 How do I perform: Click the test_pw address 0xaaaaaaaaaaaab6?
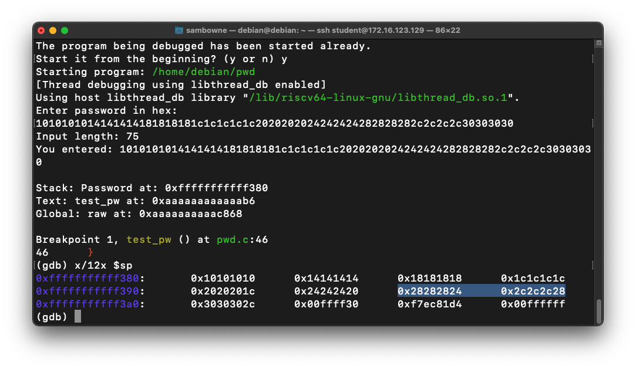[x=204, y=201]
